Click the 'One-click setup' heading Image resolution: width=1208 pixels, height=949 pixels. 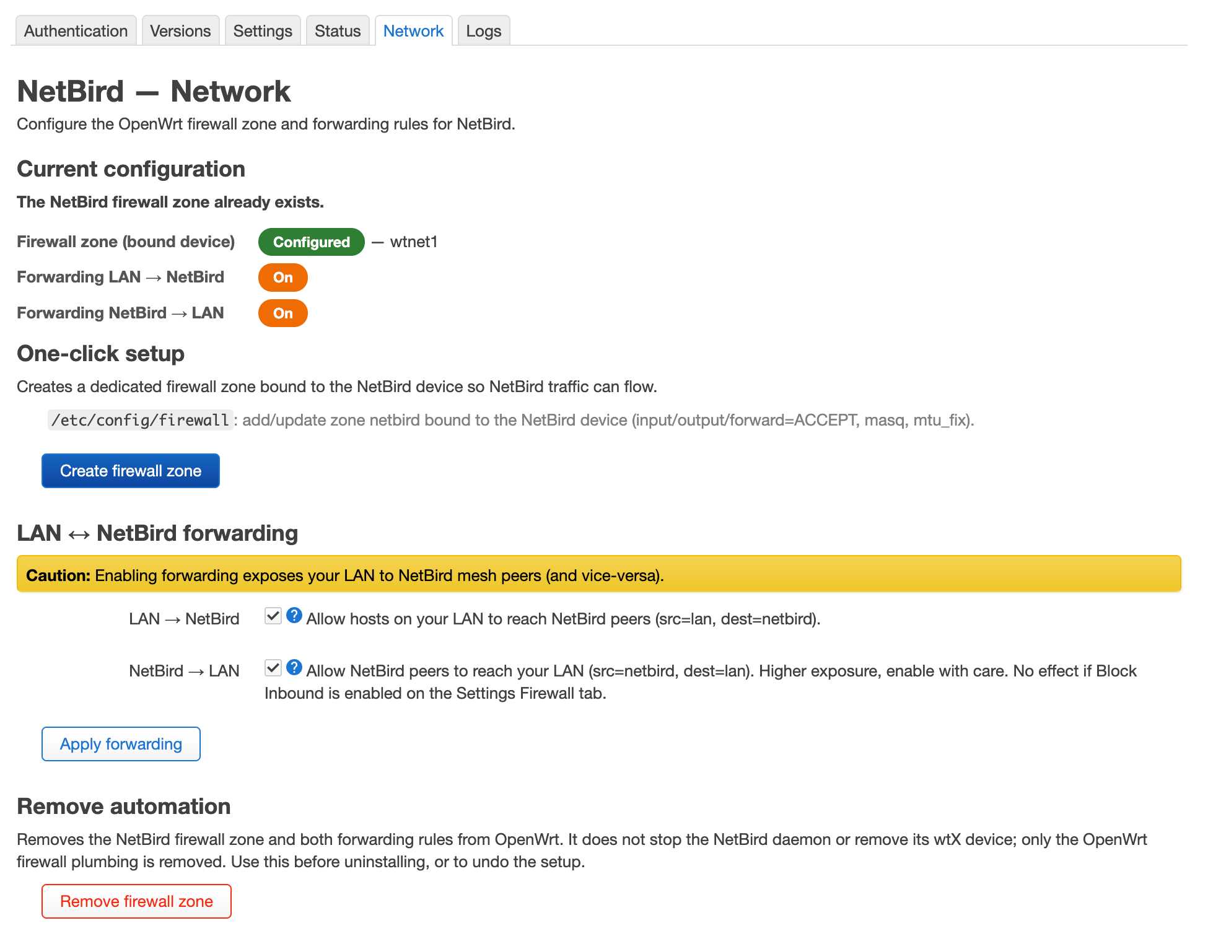click(100, 354)
